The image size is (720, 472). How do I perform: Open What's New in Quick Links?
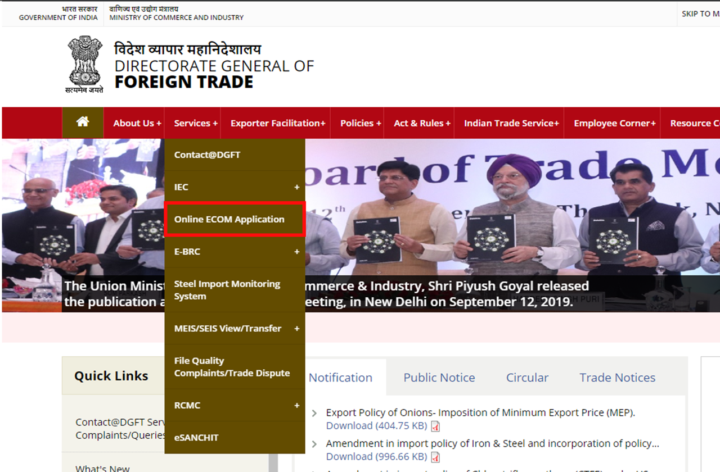tap(102, 468)
